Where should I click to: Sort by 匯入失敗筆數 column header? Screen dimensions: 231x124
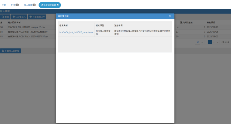pos(186,22)
